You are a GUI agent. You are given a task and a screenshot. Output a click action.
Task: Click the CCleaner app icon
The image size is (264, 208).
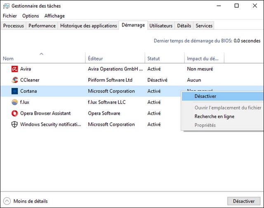coord(15,80)
